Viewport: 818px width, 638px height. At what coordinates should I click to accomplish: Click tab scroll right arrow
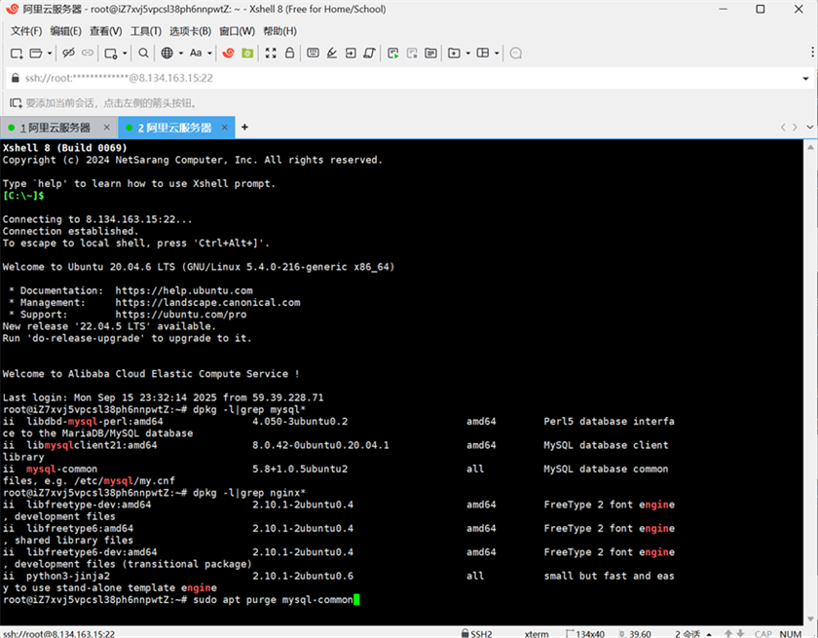[x=795, y=128]
